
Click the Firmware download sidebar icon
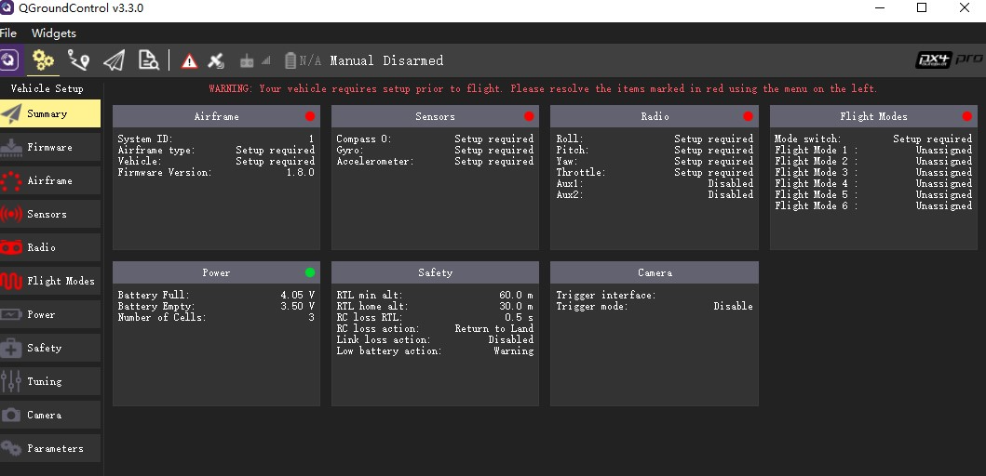[10, 147]
